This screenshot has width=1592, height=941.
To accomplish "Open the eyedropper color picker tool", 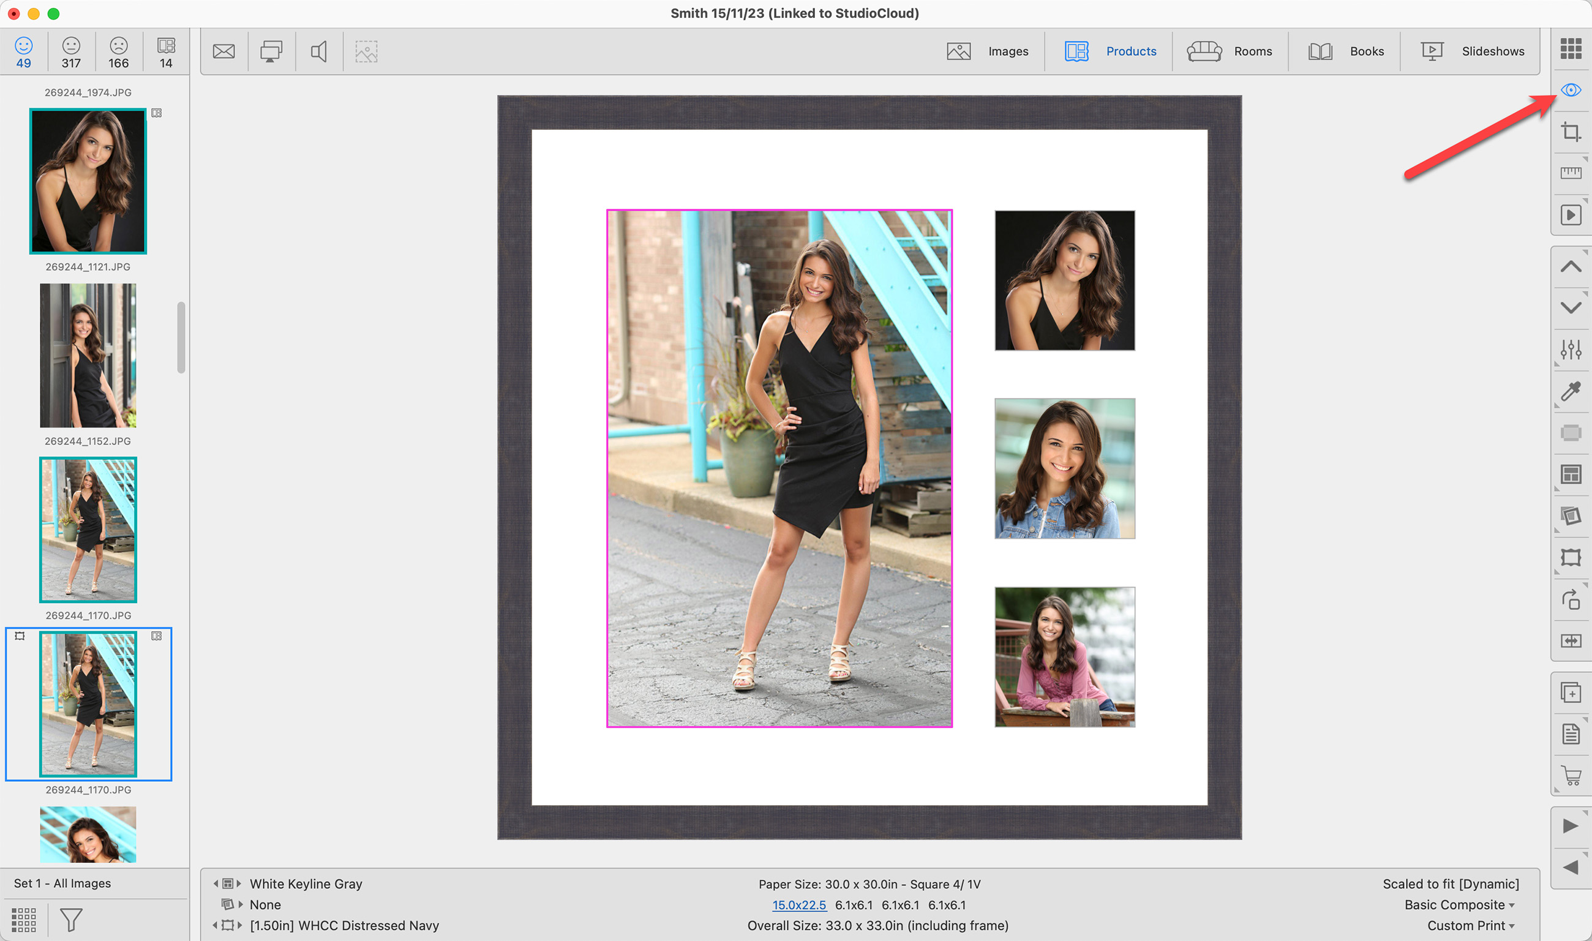I will pos(1571,391).
